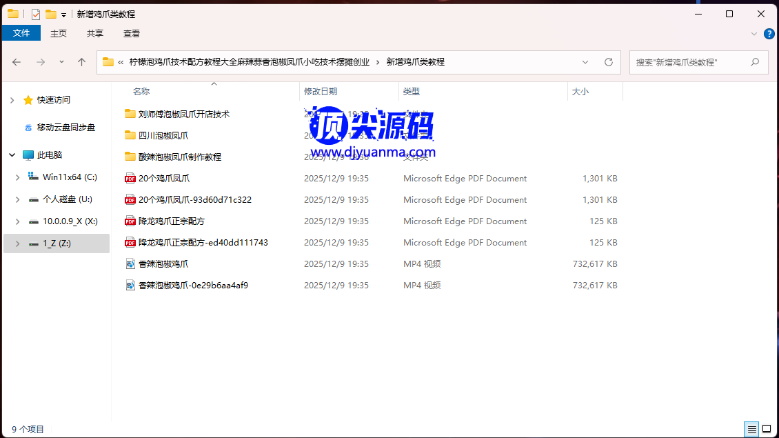Open the 四川泡椒凤爪 folder icon

pos(130,136)
